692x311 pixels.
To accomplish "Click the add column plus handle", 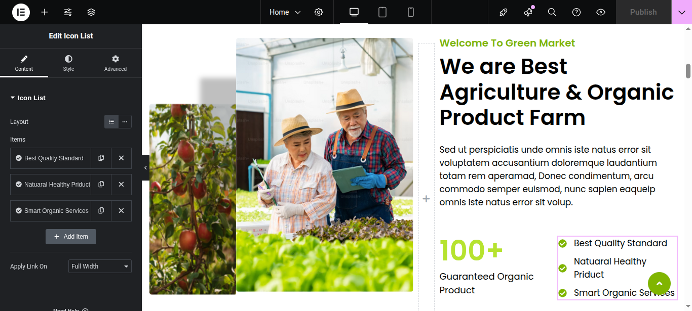I will click(426, 199).
